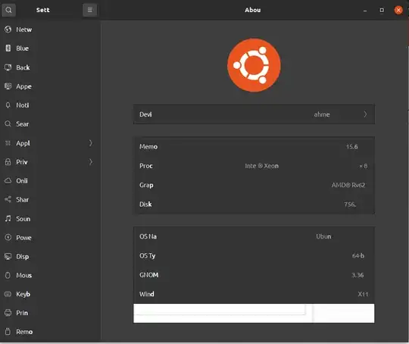Click the Online Accounts cloud icon

tap(8, 180)
